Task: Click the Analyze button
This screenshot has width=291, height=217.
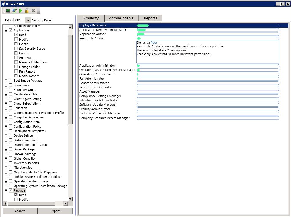Action: pyautogui.click(x=20, y=211)
